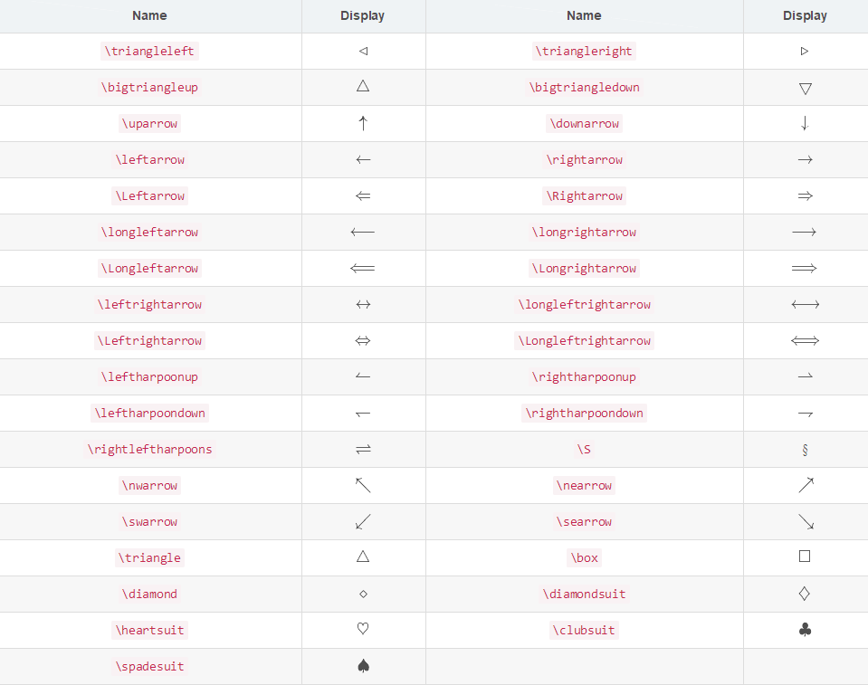Select the \diamondsuit command code
This screenshot has height=685, width=868.
tap(584, 594)
